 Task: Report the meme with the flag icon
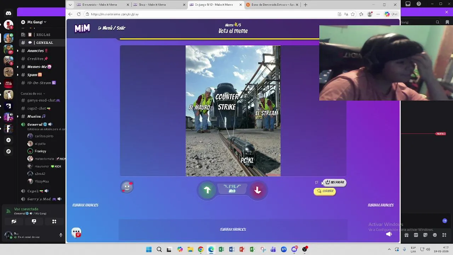point(317,183)
